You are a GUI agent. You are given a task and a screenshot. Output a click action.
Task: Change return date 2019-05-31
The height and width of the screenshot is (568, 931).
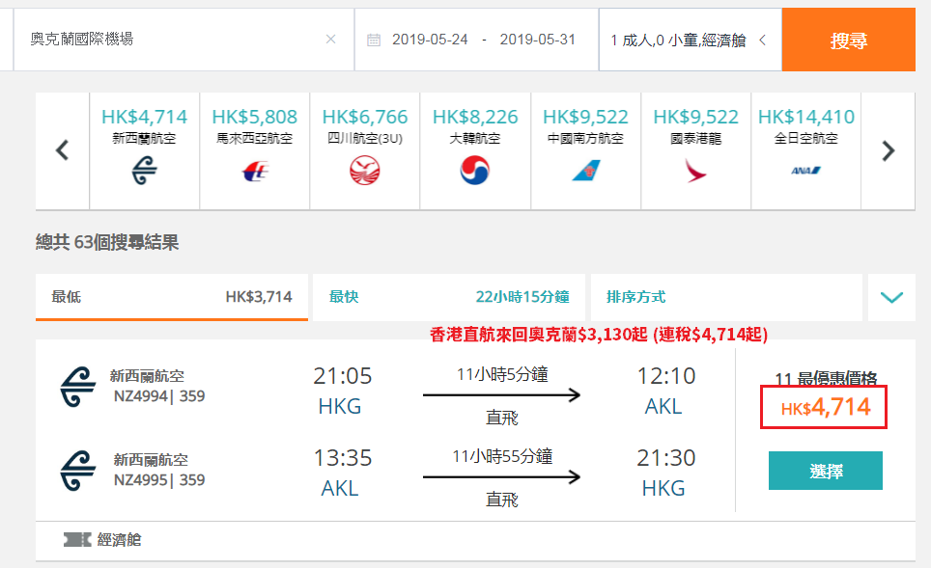(x=537, y=40)
